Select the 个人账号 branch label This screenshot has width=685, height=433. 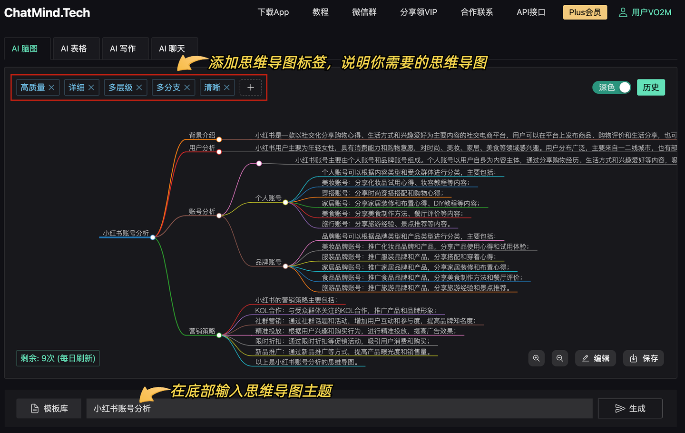click(x=268, y=198)
